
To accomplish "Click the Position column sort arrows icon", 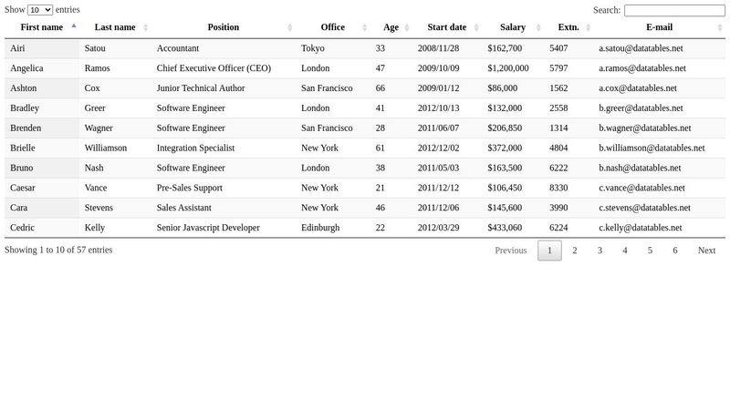I will (290, 27).
